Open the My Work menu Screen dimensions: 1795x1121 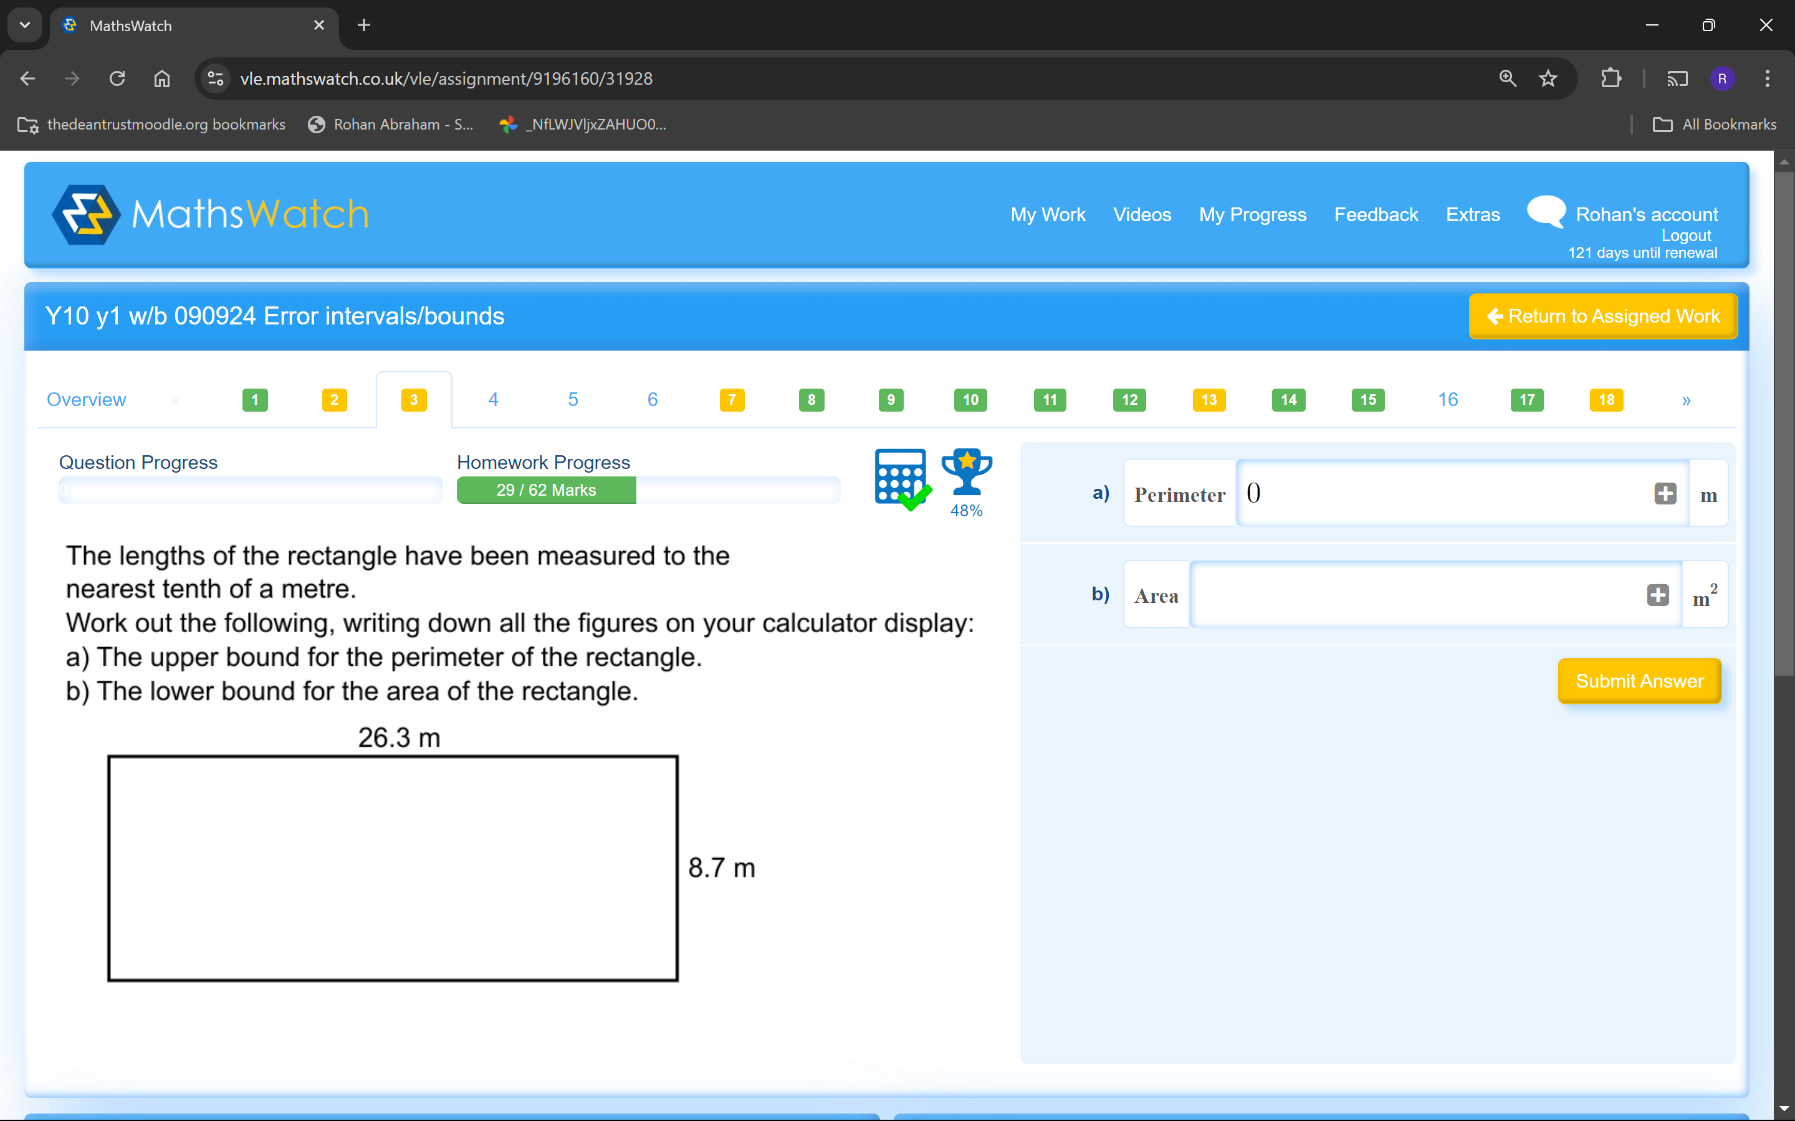(1047, 214)
